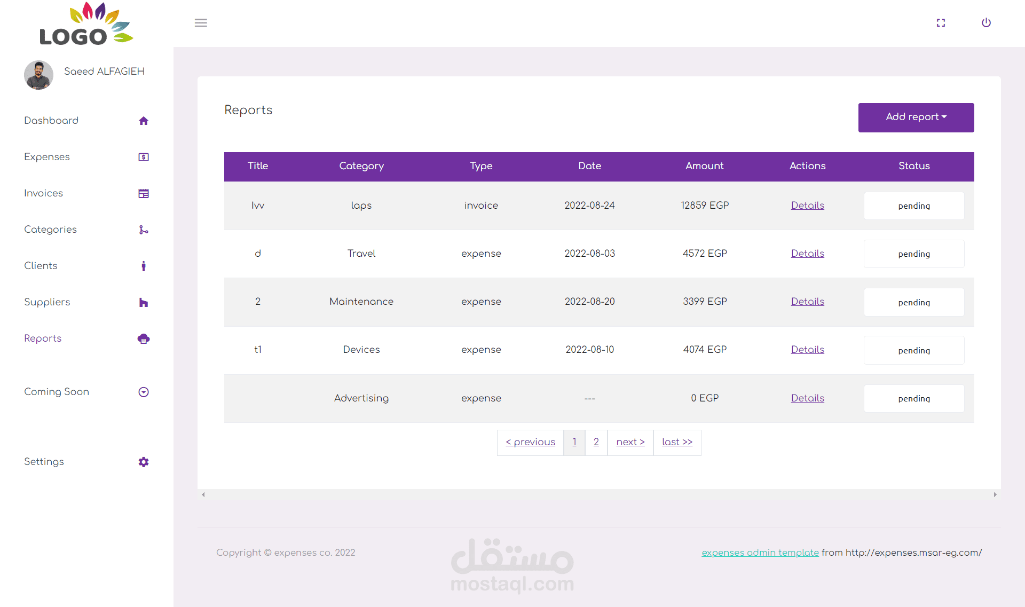Image resolution: width=1025 pixels, height=607 pixels.
Task: Click the Invoices table icon
Action: click(x=143, y=193)
